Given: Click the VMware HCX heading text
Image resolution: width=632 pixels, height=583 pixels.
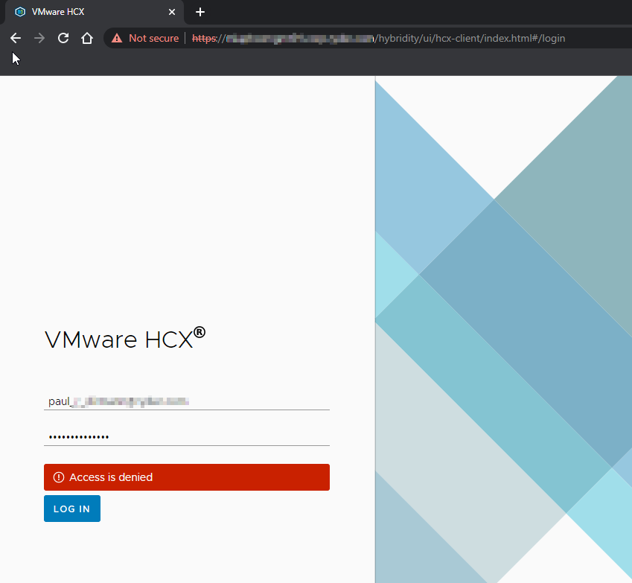Looking at the screenshot, I should 125,339.
